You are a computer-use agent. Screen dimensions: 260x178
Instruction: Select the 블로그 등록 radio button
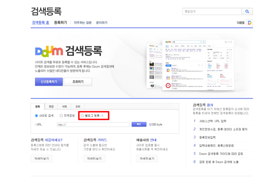tap(82, 116)
